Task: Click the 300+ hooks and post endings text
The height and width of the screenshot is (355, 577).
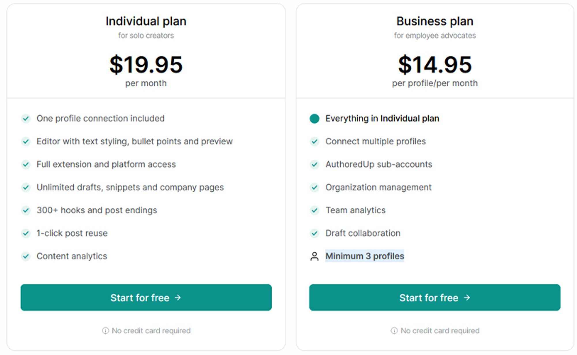Action: click(x=97, y=210)
